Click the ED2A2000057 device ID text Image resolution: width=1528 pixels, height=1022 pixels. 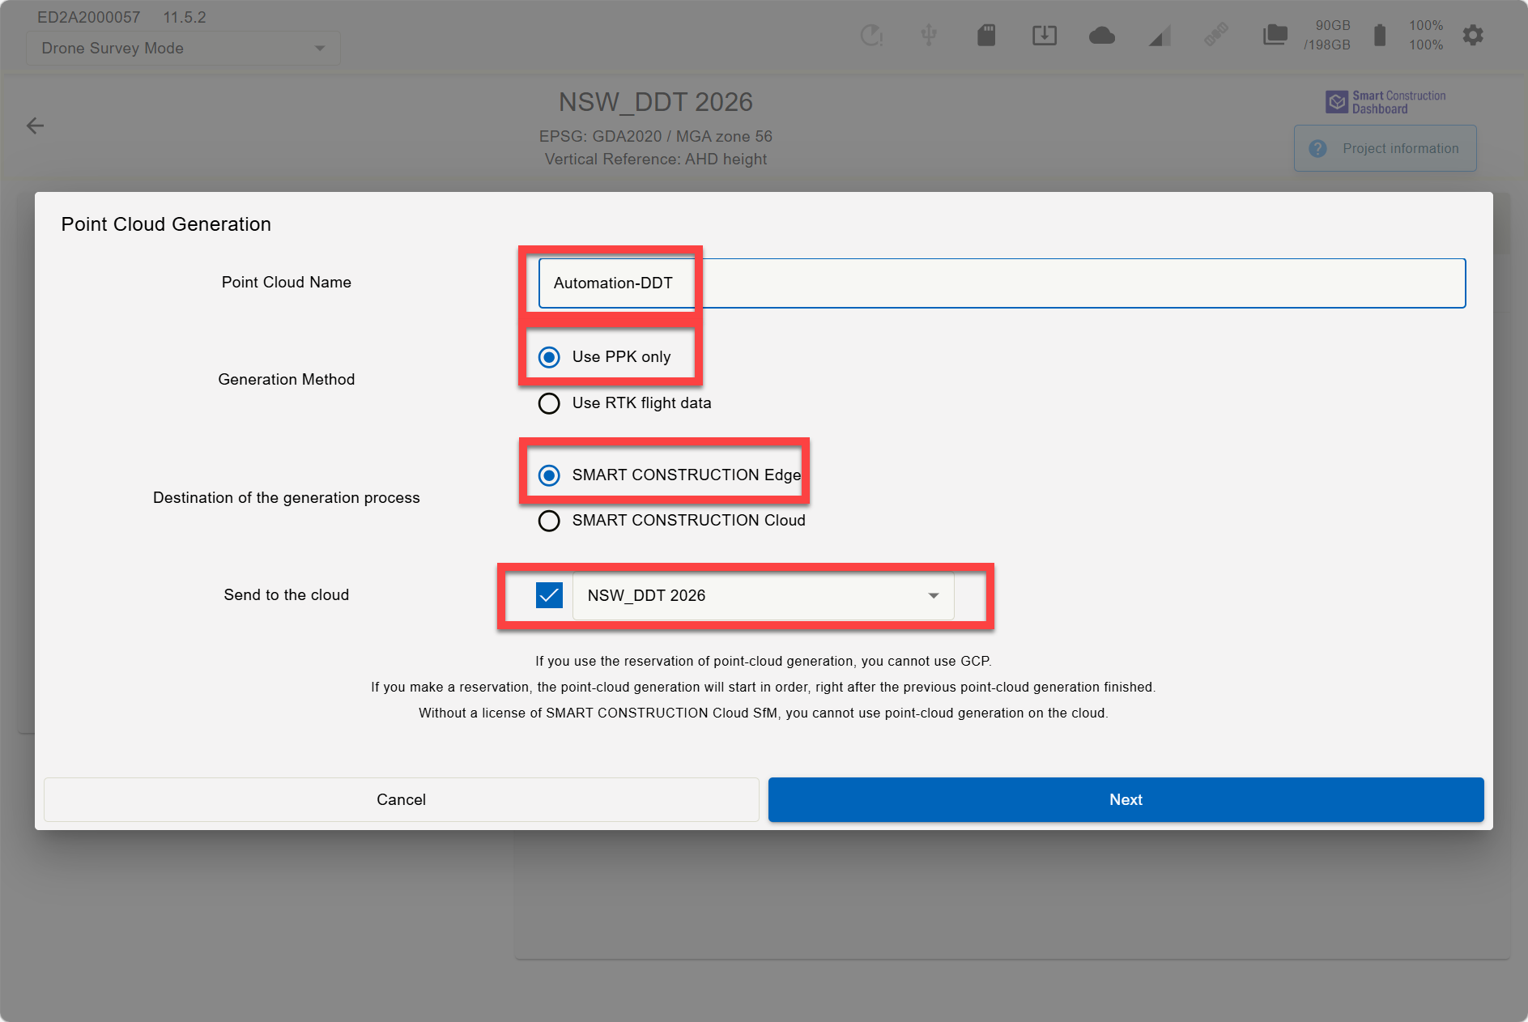pos(89,17)
